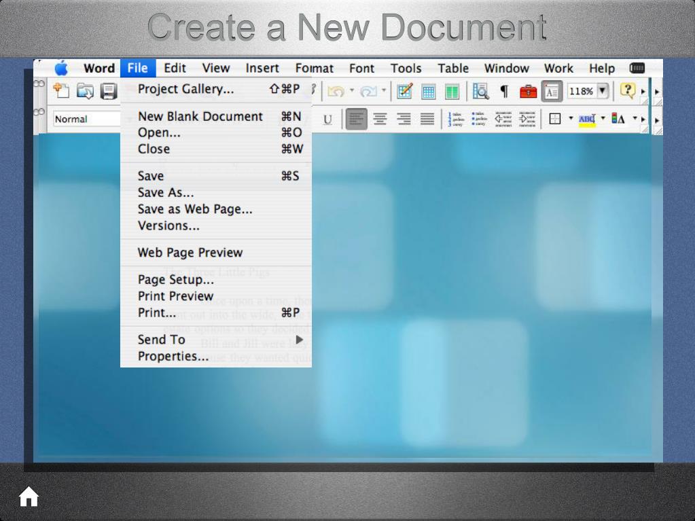This screenshot has width=695, height=521.
Task: Click the Open folder toolbar icon
Action: (x=85, y=91)
